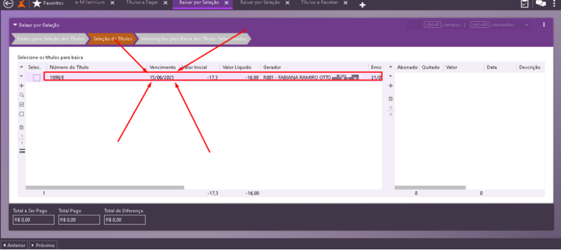This screenshot has width=561, height=250.
Task: Close the Títulos a Receber tab
Action: [345, 3]
